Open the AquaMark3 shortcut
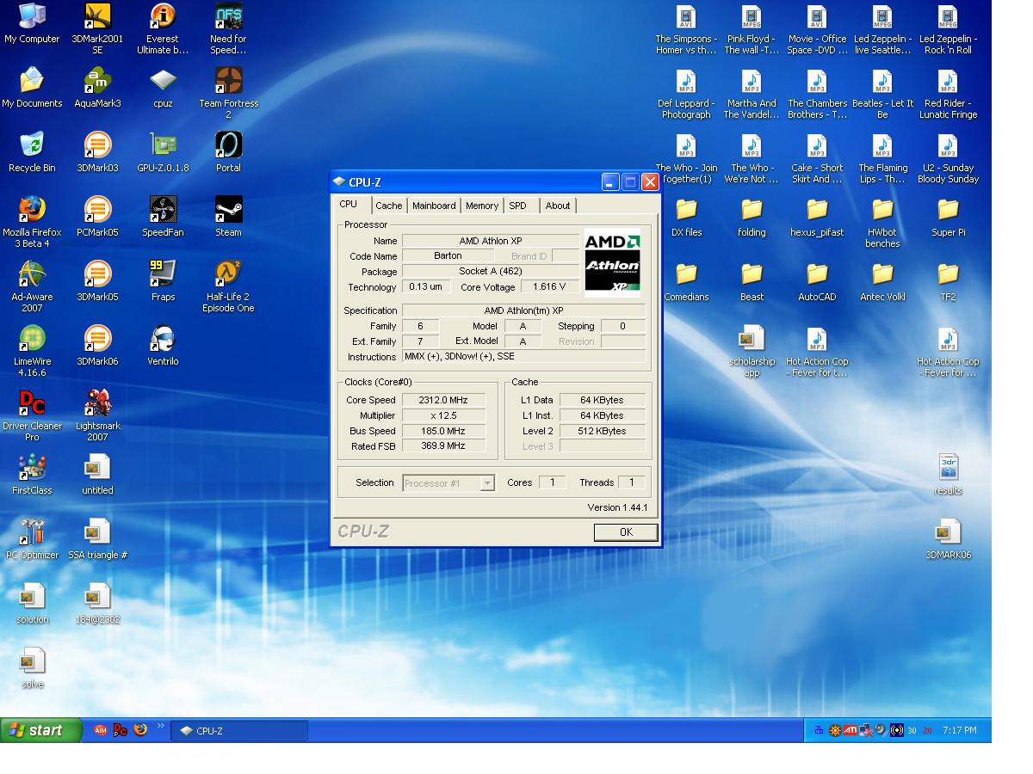The image size is (1033, 774). (97, 88)
